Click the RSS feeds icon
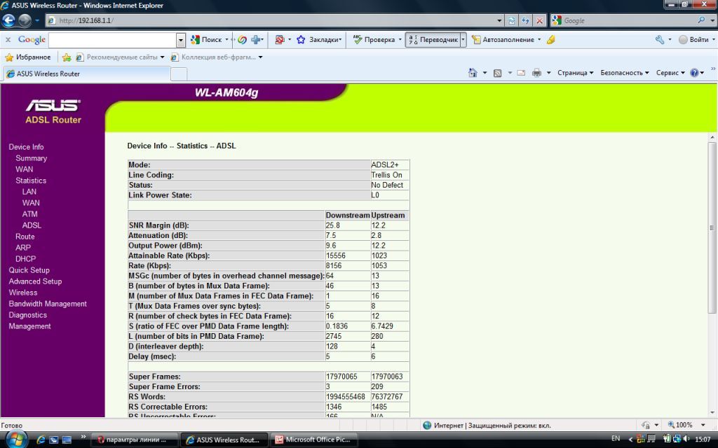The width and height of the screenshot is (718, 448). [x=497, y=73]
